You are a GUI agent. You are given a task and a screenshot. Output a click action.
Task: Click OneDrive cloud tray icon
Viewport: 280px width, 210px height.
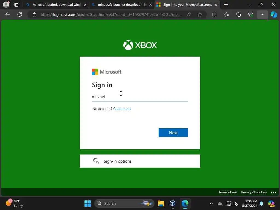tap(220, 203)
